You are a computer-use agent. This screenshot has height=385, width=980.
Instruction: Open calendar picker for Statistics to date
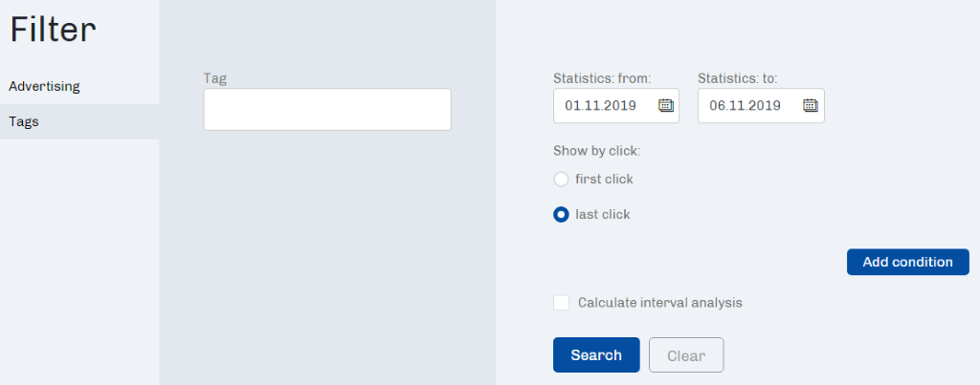tap(810, 105)
